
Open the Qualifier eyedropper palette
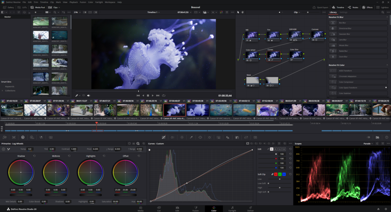click(x=191, y=138)
